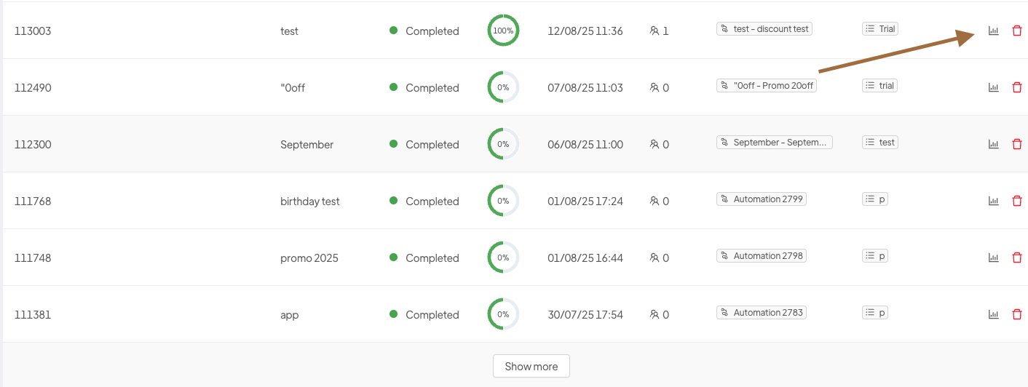Click the Show more button
1028x387 pixels.
tap(531, 366)
